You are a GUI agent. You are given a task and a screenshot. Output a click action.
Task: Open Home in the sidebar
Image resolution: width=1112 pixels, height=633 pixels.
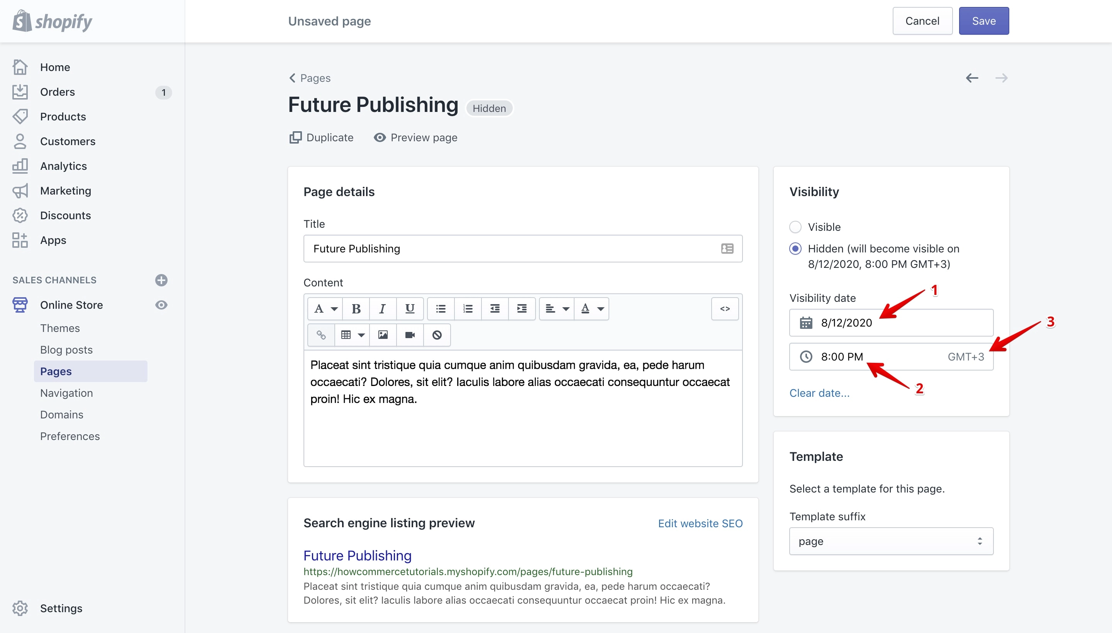[55, 68]
